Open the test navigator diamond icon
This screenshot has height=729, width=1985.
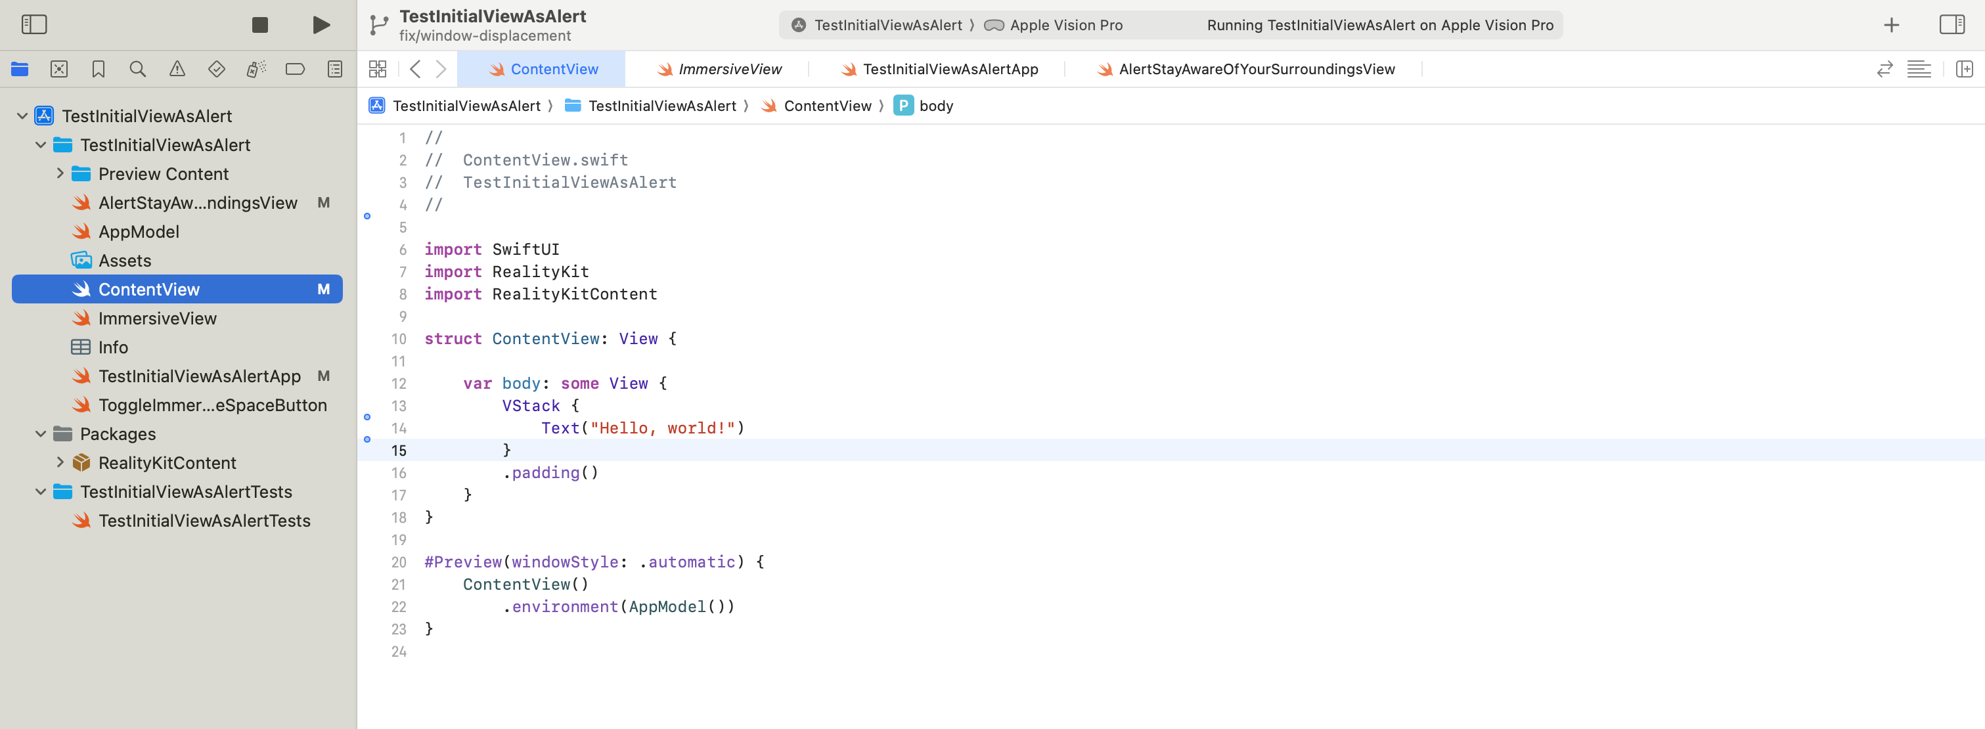click(x=217, y=70)
